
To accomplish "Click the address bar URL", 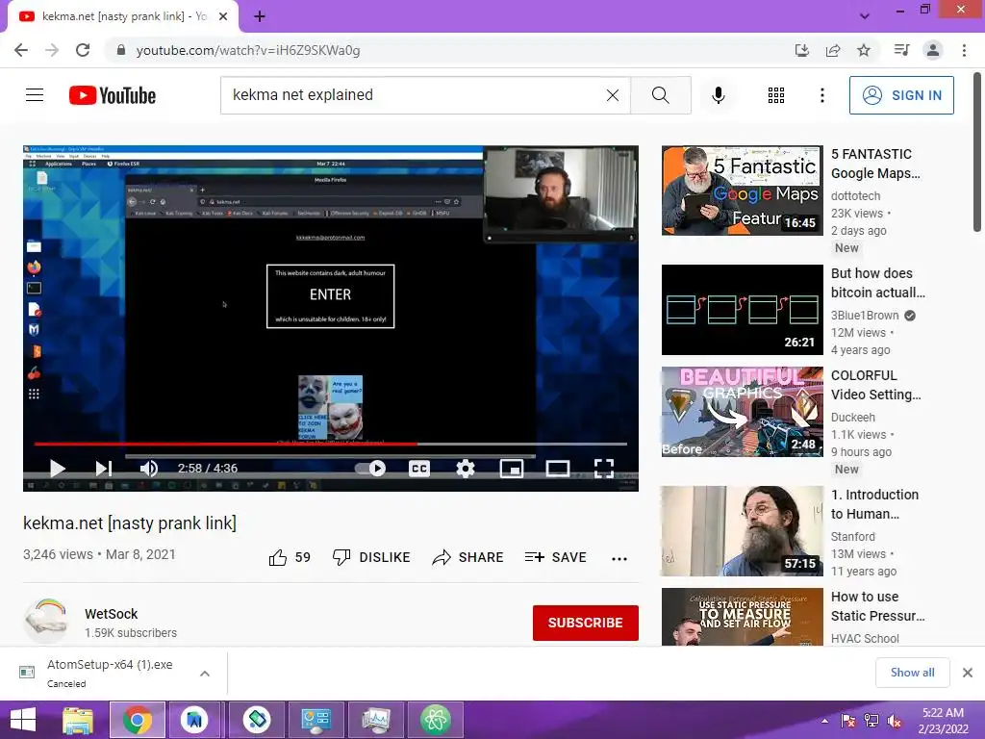I will (x=248, y=50).
